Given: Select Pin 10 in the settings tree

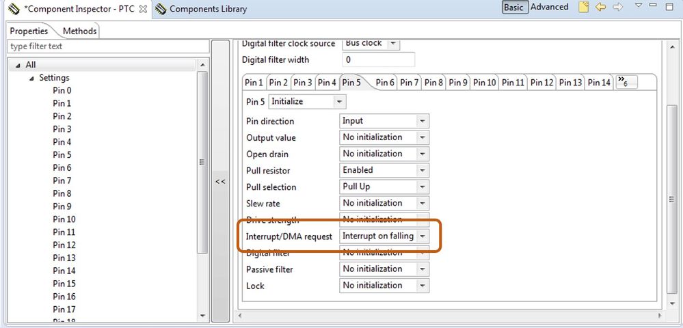Looking at the screenshot, I should pyautogui.click(x=64, y=219).
